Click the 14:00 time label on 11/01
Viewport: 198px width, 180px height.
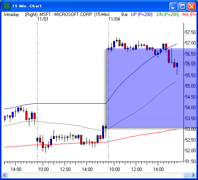tap(87, 169)
